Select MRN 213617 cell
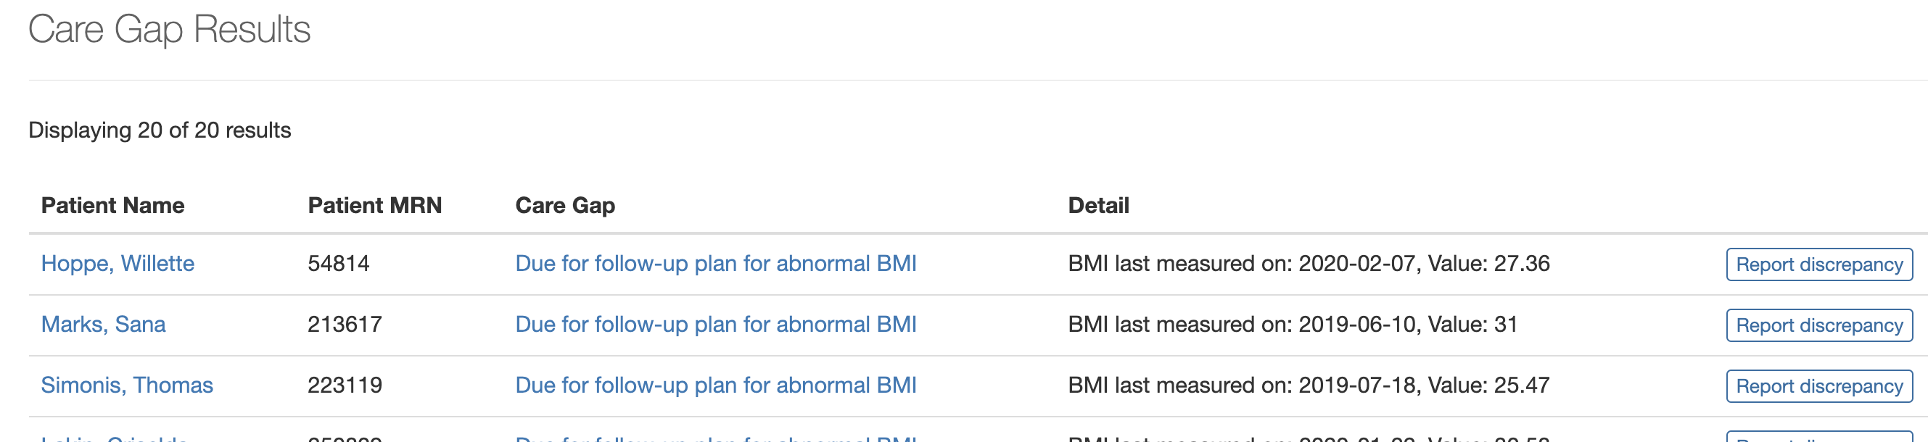1928x442 pixels. click(x=345, y=325)
